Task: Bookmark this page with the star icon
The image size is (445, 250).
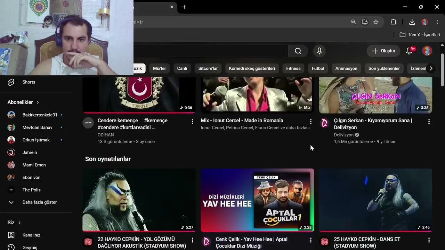Action: 376,22
